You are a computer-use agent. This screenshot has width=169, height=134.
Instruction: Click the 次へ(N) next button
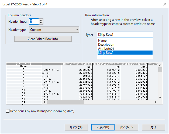(127, 127)
